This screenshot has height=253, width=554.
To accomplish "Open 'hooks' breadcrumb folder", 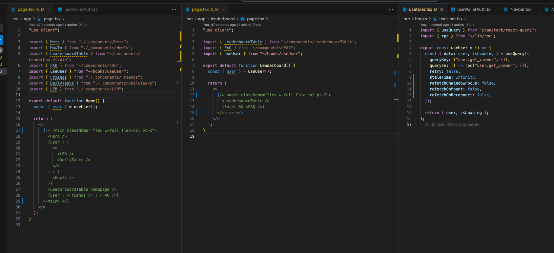I will [x=421, y=19].
